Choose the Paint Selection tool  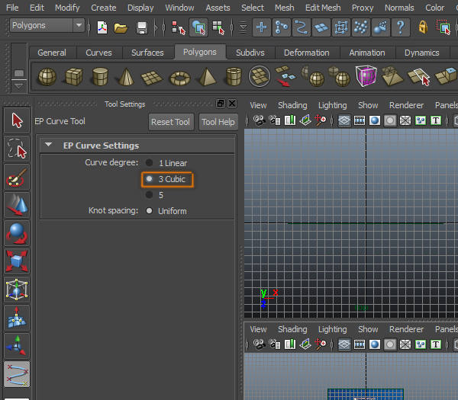[17, 178]
